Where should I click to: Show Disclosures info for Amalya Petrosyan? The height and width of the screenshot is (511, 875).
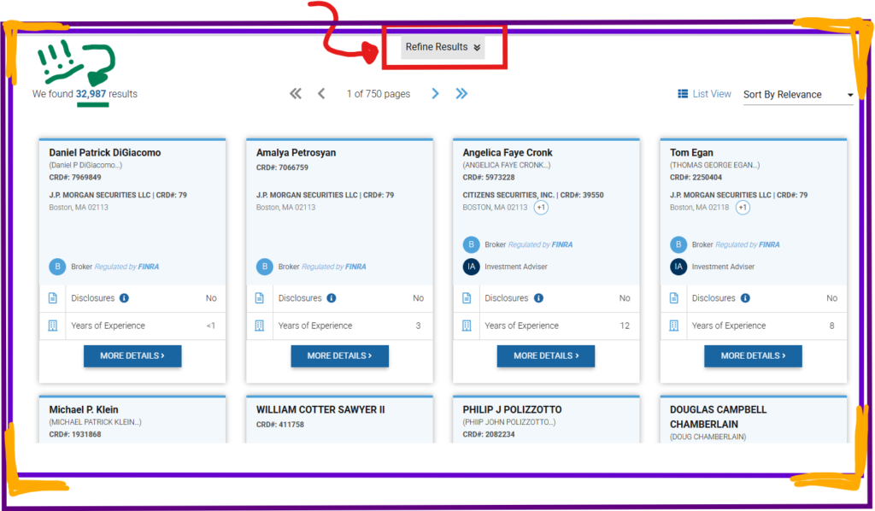pyautogui.click(x=332, y=298)
